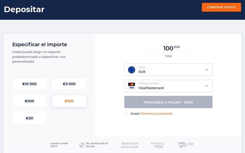This screenshot has height=153, width=245.
Task: Expand the payment system dropdown chevron
Action: pyautogui.click(x=207, y=86)
